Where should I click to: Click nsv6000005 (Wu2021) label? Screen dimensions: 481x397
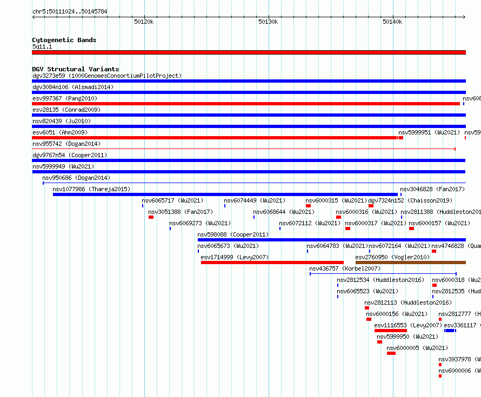[417, 348]
